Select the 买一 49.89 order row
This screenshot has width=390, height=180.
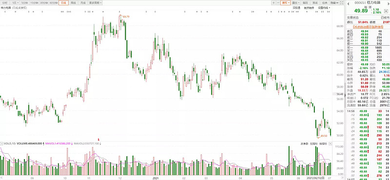click(x=368, y=47)
